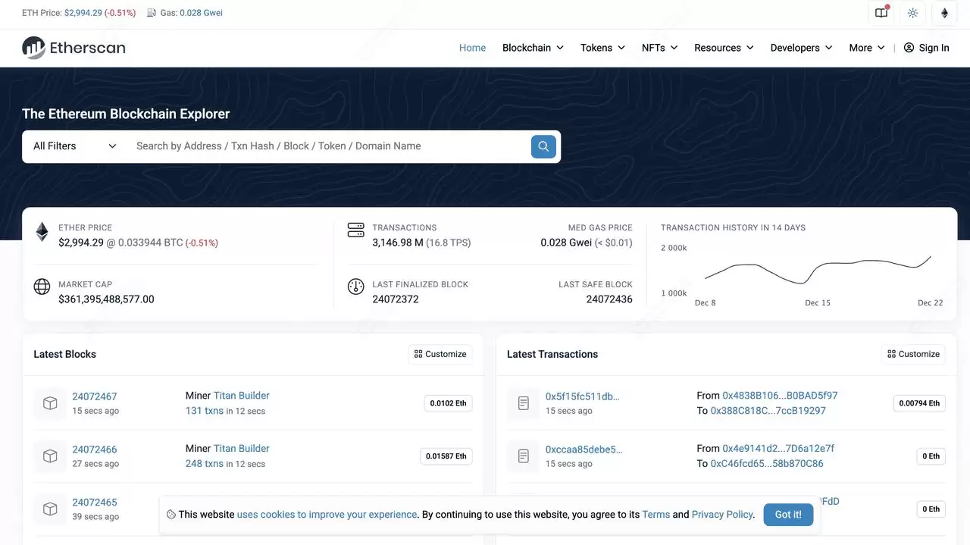
Task: Click the Etherscan logo
Action: coord(73,47)
